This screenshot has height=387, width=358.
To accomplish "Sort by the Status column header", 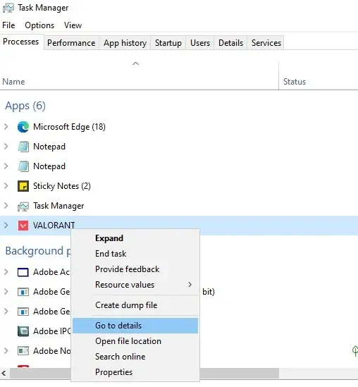I will (x=295, y=82).
